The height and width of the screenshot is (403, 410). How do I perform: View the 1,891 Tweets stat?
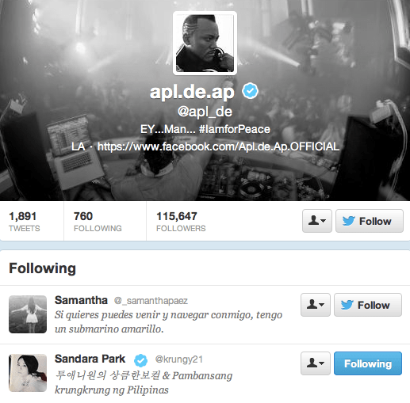(25, 222)
